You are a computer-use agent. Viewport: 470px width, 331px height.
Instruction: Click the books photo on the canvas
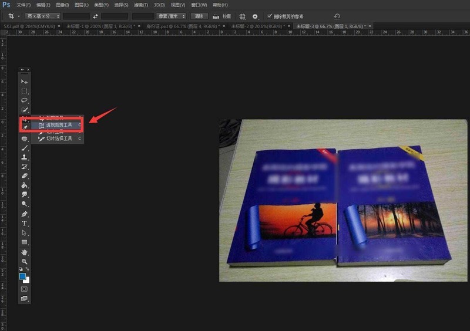343,200
